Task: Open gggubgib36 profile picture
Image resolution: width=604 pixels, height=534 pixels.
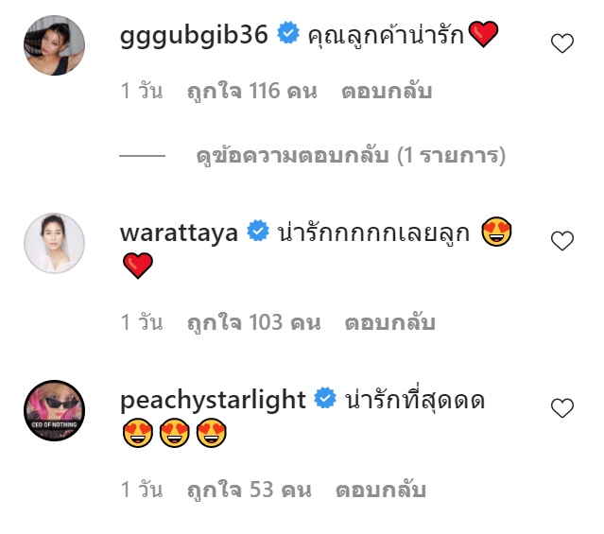Action: [x=54, y=45]
